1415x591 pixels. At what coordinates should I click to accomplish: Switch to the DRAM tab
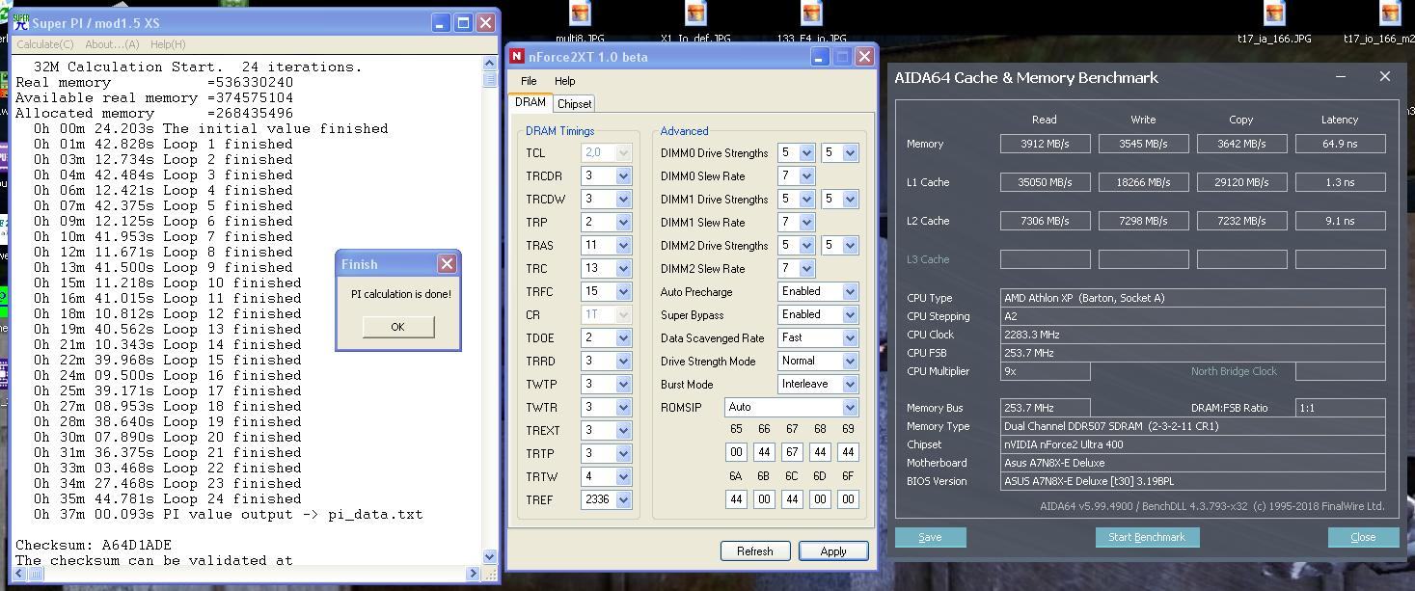click(x=531, y=102)
